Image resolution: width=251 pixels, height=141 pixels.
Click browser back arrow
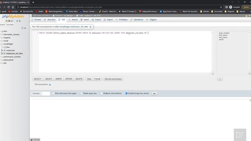tap(0, 7)
